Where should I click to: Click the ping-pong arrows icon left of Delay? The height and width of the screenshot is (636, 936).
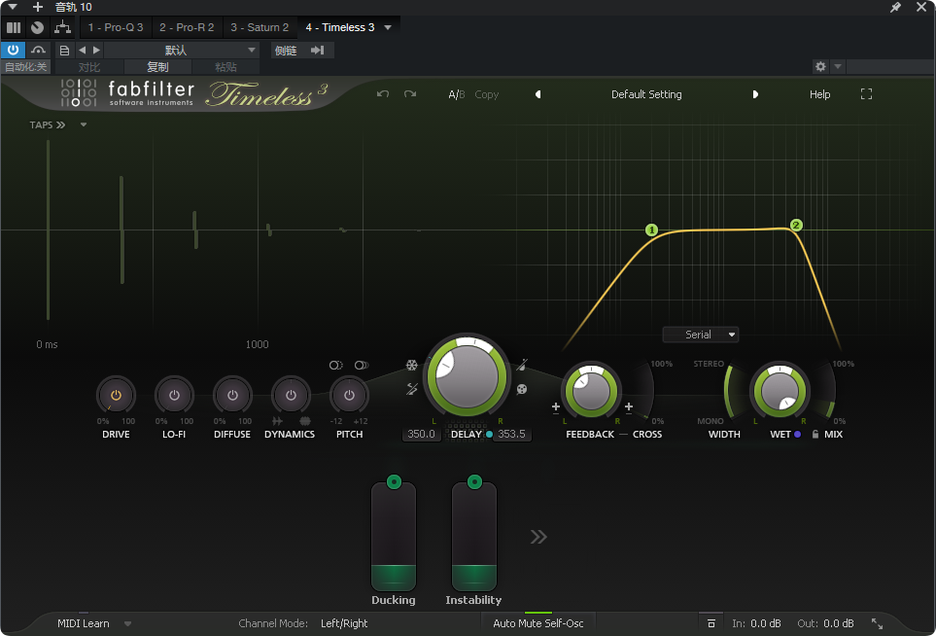tap(412, 389)
